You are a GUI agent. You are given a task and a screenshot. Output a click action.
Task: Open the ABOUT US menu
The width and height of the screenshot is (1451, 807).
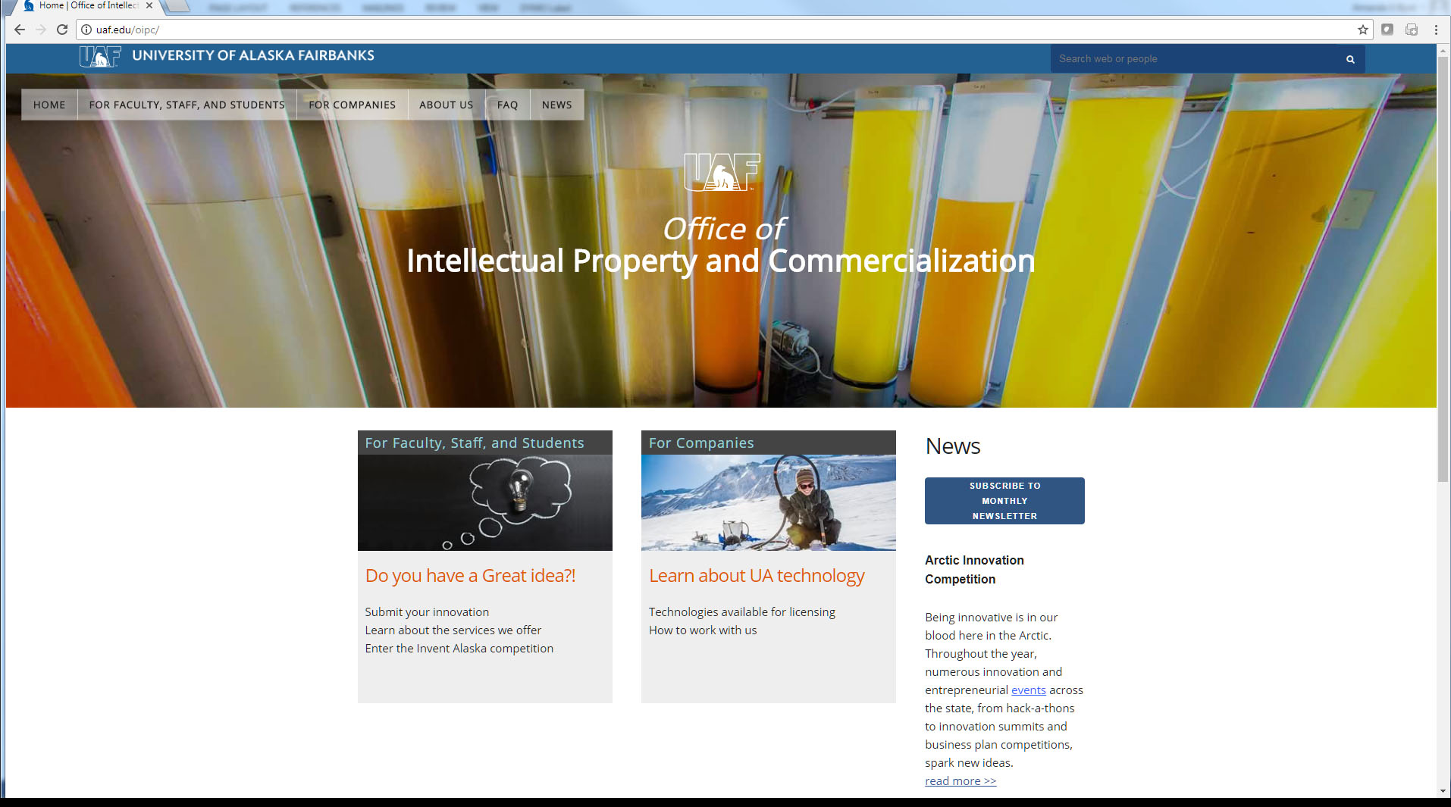click(x=446, y=105)
